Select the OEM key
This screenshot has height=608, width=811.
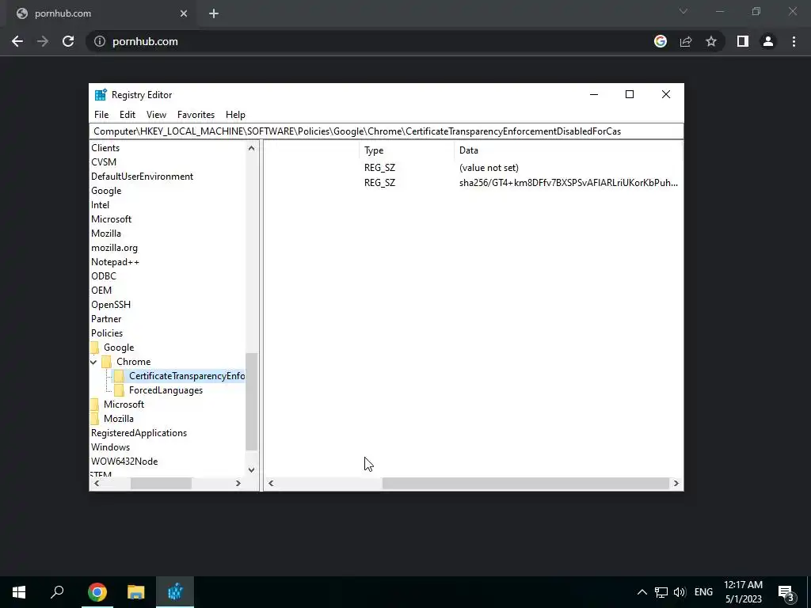(101, 291)
